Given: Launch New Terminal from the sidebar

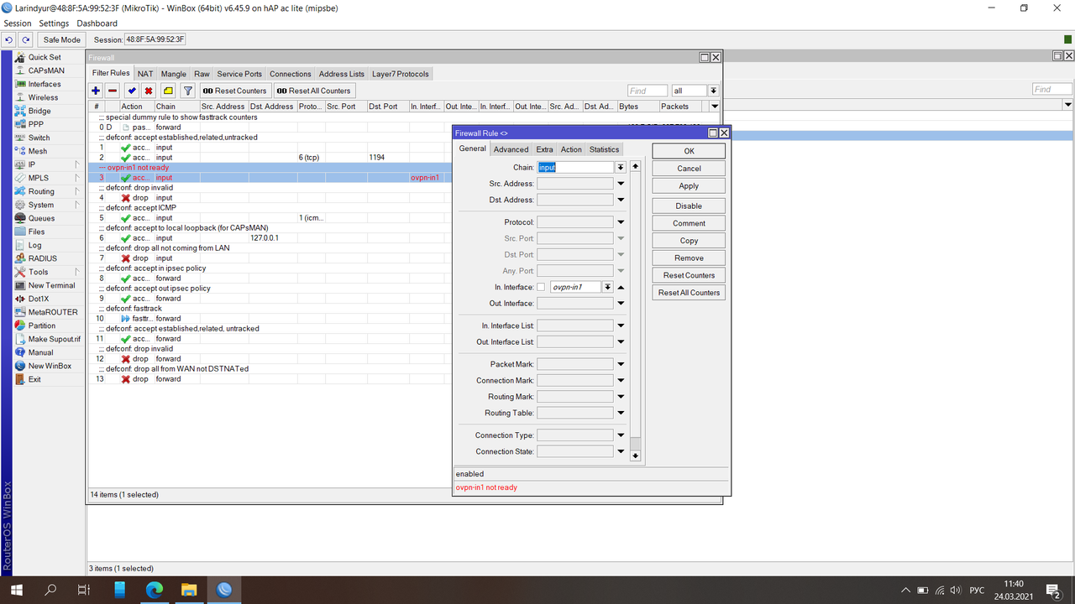Looking at the screenshot, I should click(x=51, y=285).
